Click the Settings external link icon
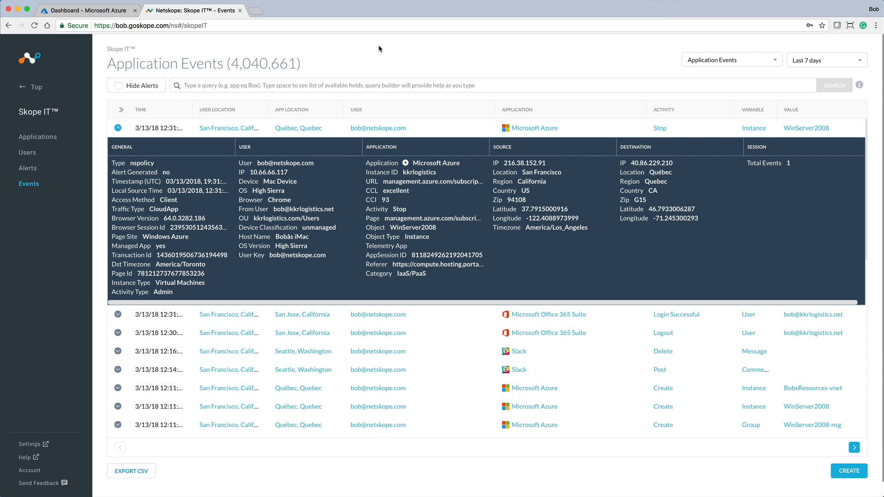884x497 pixels. coord(46,444)
